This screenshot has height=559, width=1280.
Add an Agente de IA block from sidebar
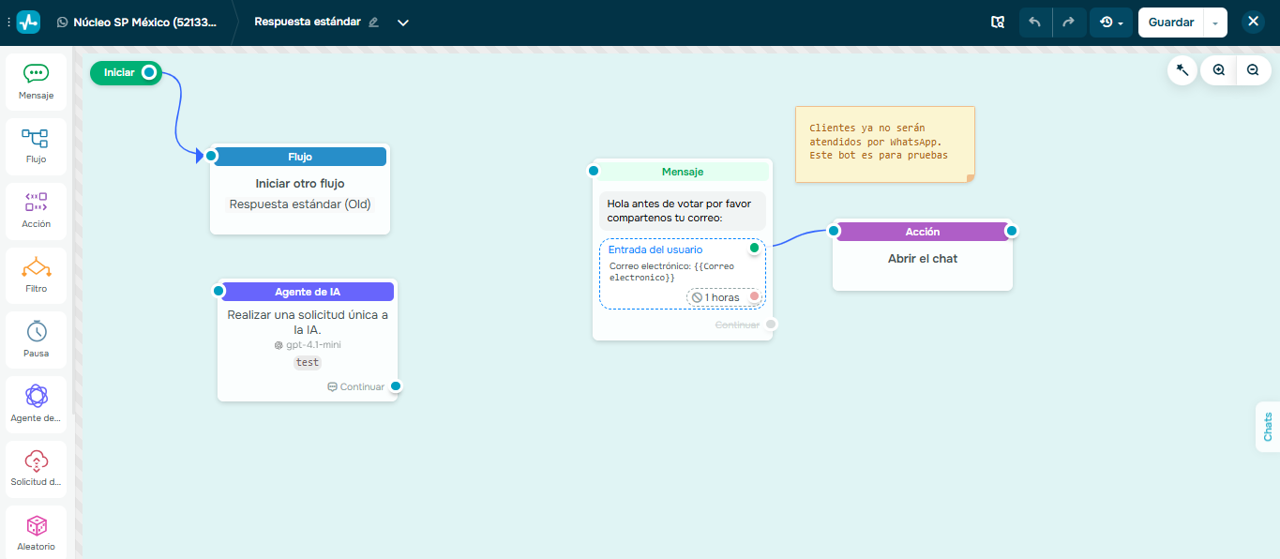point(36,405)
